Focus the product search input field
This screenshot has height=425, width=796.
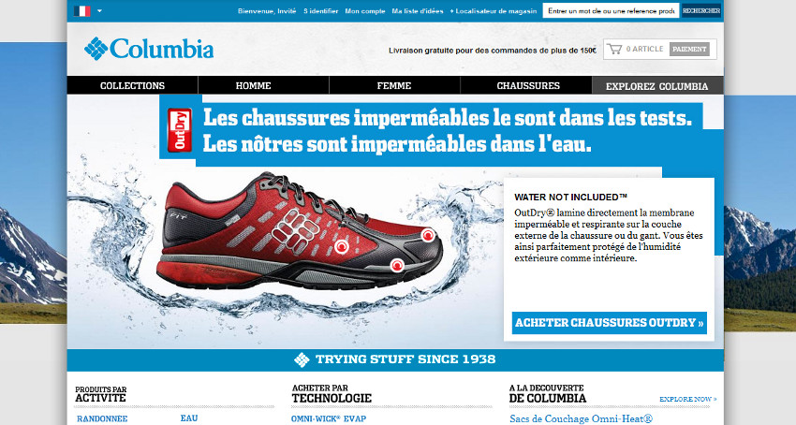[611, 10]
